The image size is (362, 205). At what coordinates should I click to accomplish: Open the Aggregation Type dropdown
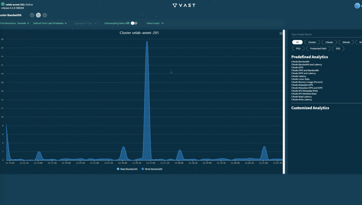(86, 23)
